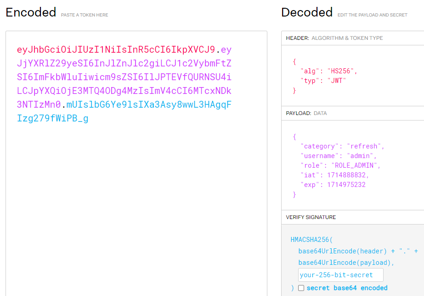
Task: Click the 'HMACSHA256(' signature text
Action: click(311, 240)
